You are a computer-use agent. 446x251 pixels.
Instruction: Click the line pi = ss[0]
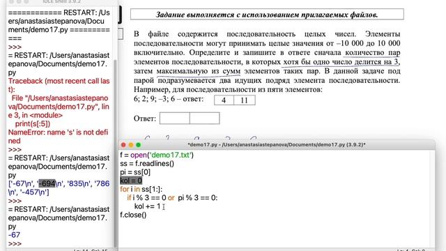point(135,172)
